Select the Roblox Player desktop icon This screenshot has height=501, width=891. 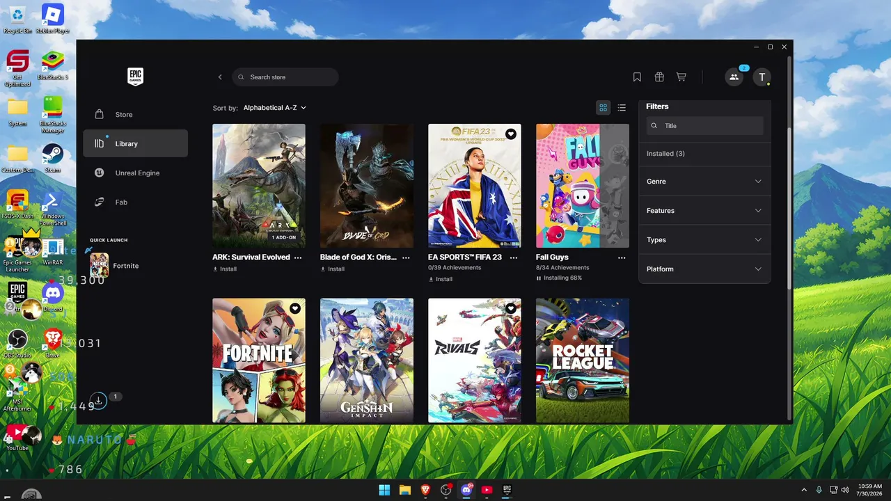[x=53, y=19]
